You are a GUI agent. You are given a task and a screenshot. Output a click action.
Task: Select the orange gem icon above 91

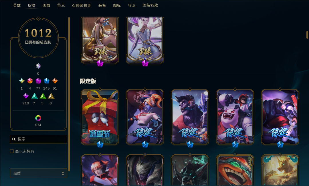tap(55, 81)
